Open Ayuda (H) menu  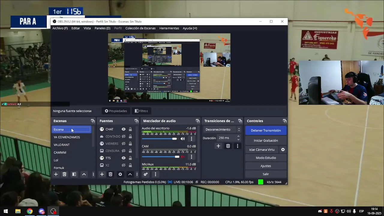(190, 28)
